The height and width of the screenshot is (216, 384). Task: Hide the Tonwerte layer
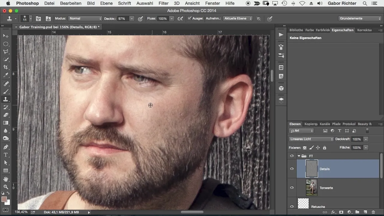[x=292, y=187]
